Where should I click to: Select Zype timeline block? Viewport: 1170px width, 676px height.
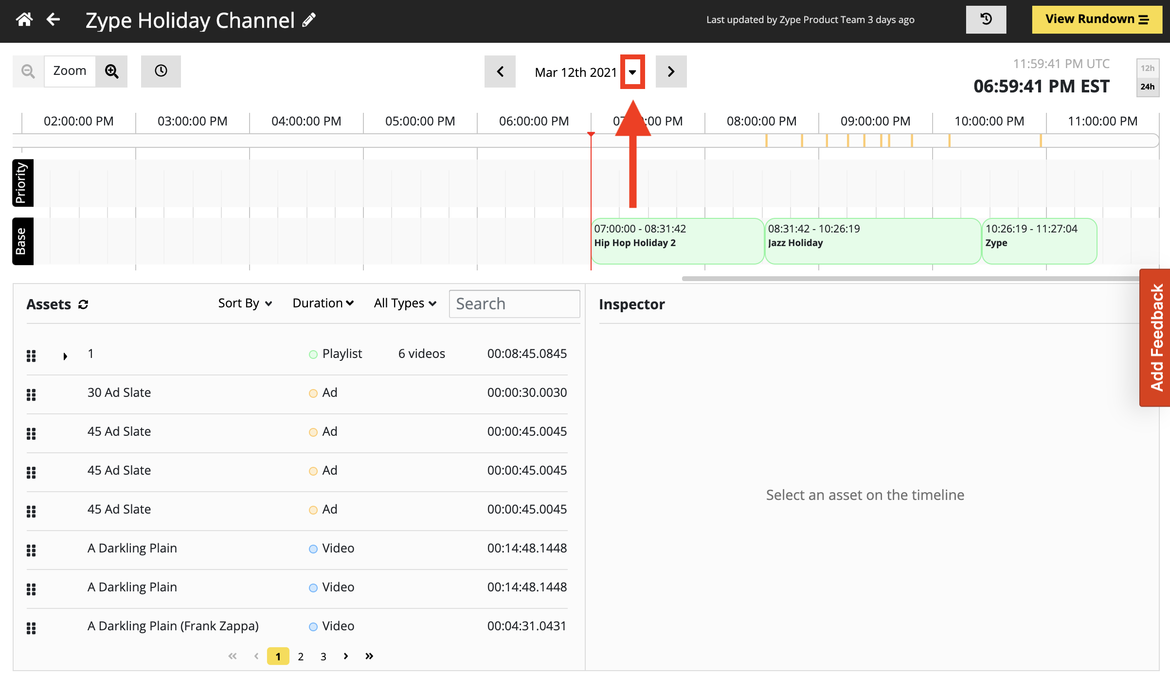point(1040,241)
